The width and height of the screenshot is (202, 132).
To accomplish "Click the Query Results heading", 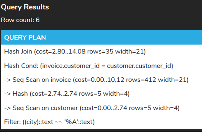I will (25, 7).
